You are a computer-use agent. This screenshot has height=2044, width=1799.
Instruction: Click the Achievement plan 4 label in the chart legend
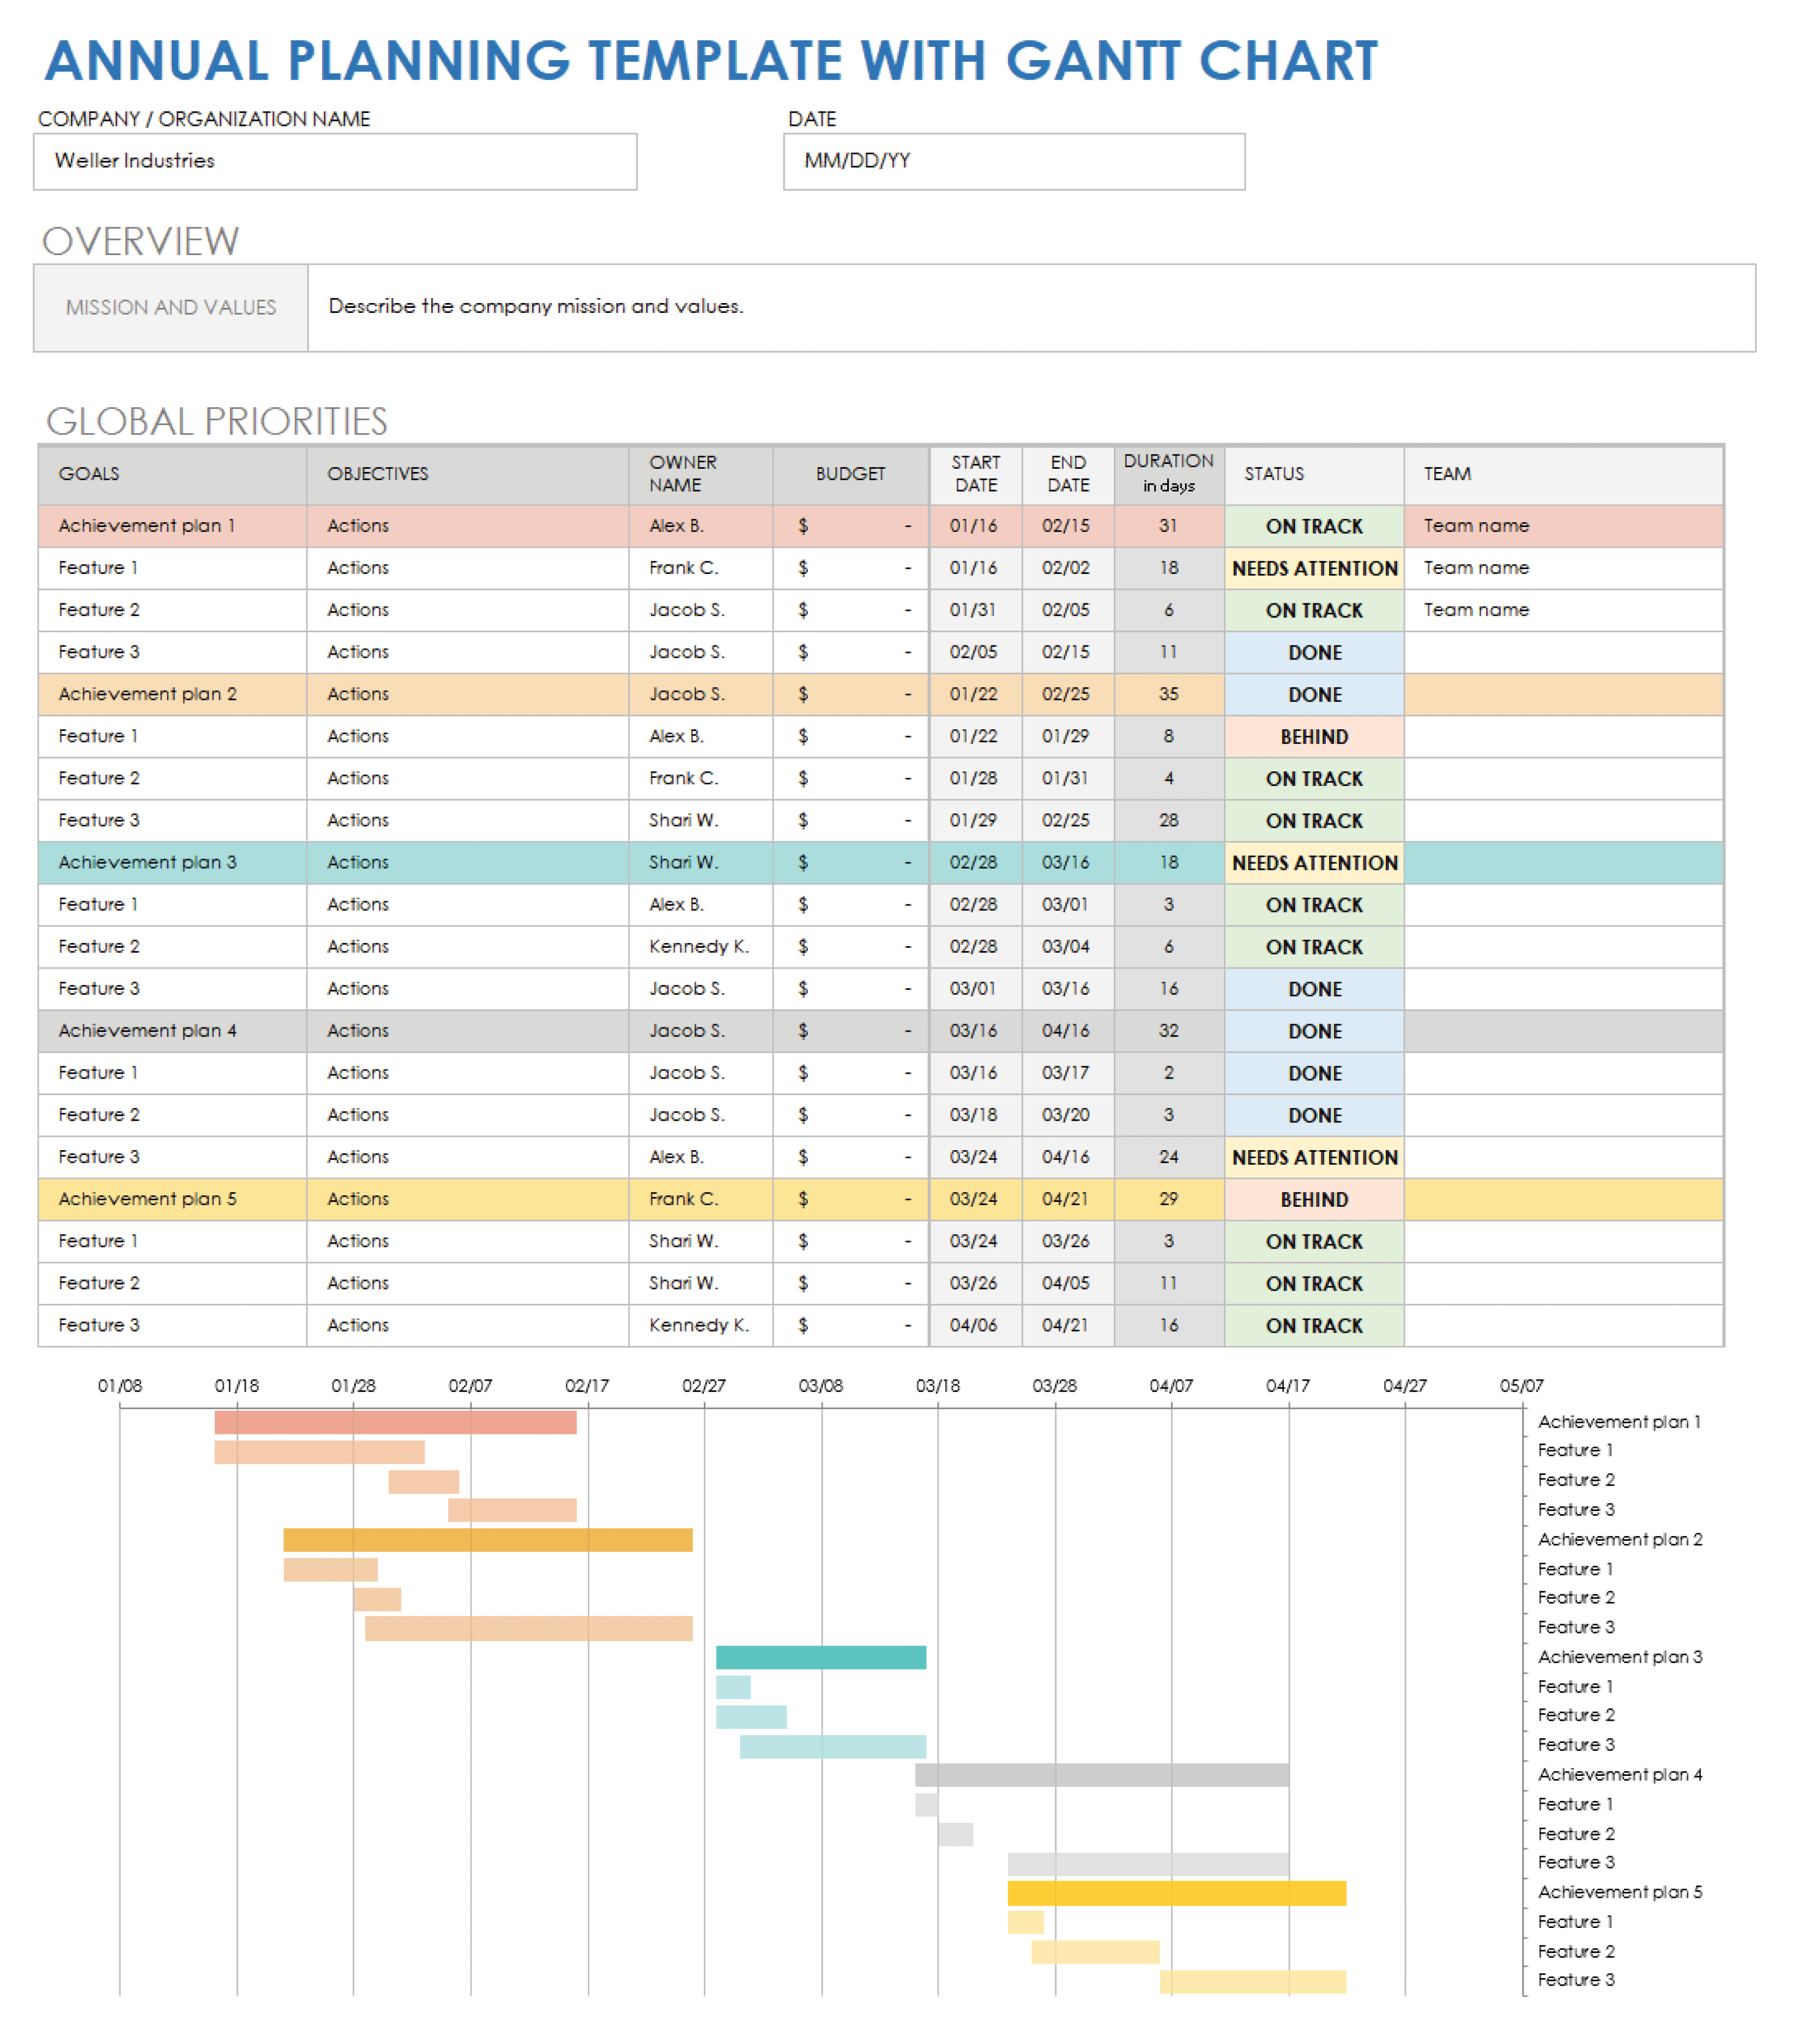click(x=1619, y=1774)
